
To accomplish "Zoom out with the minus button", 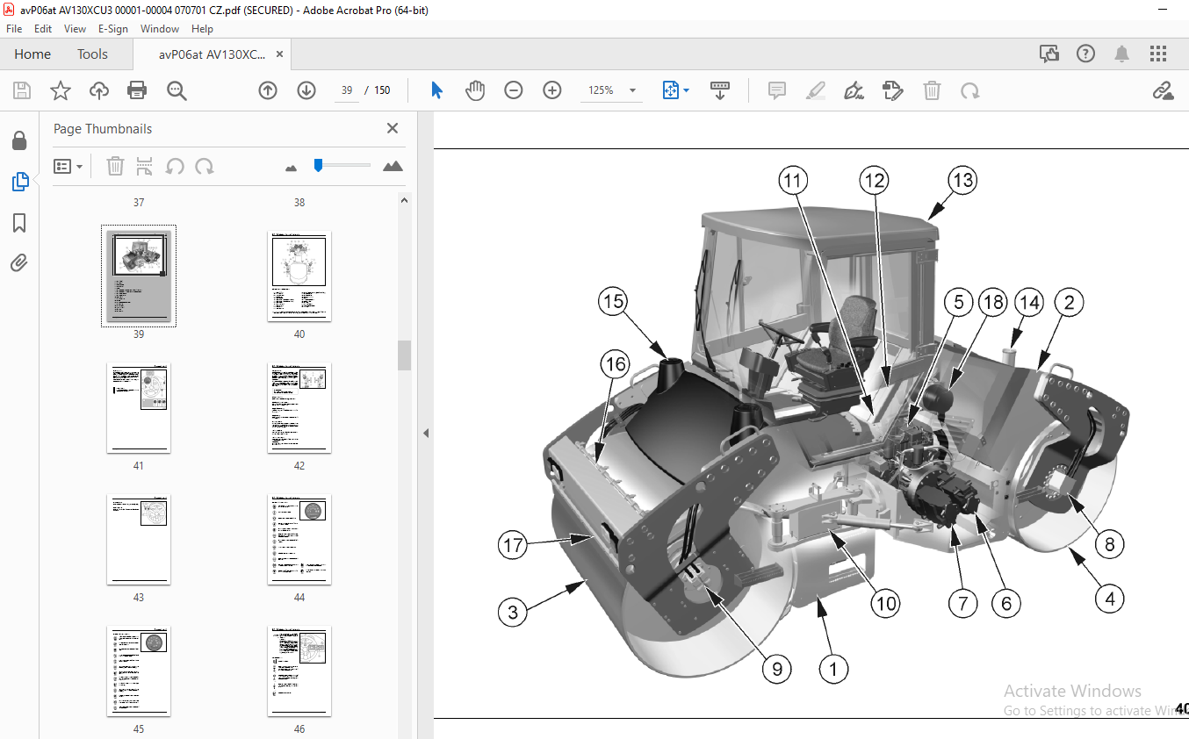I will (x=514, y=90).
